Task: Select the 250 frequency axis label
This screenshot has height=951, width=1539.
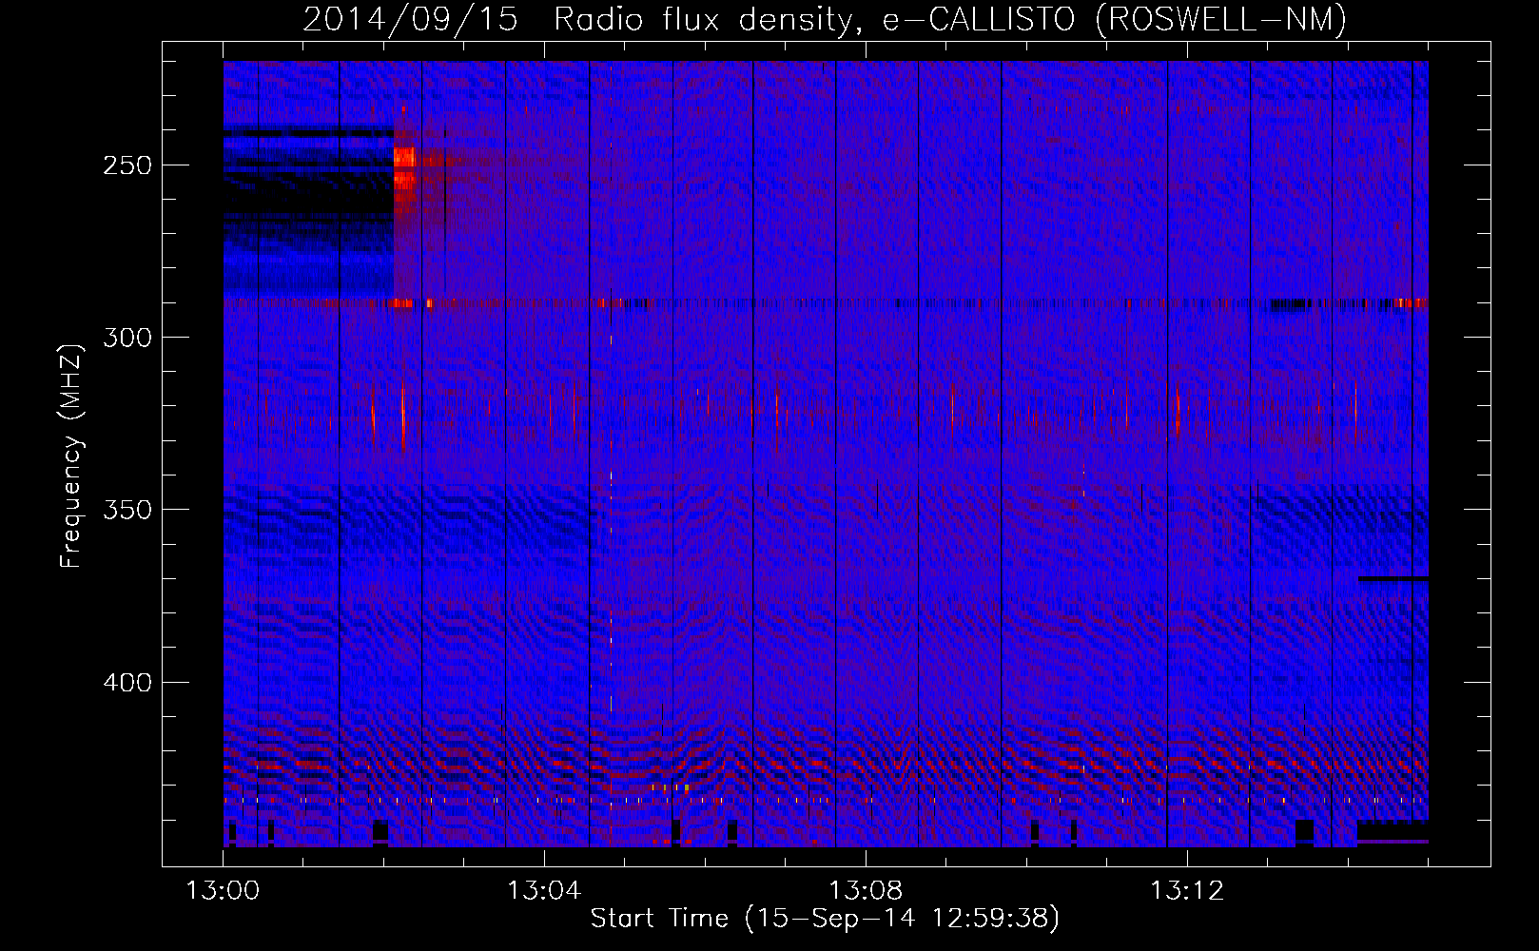Action: 127,165
